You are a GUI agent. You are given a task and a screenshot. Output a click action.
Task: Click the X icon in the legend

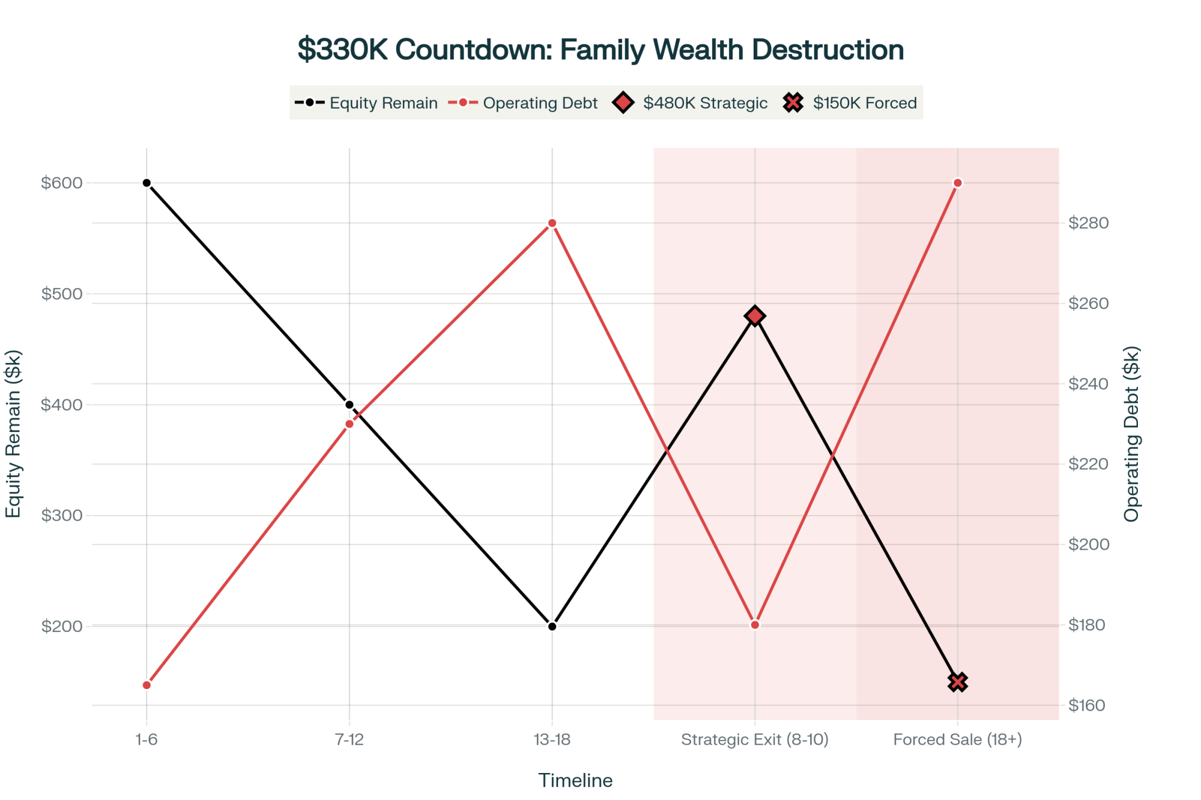tap(793, 103)
